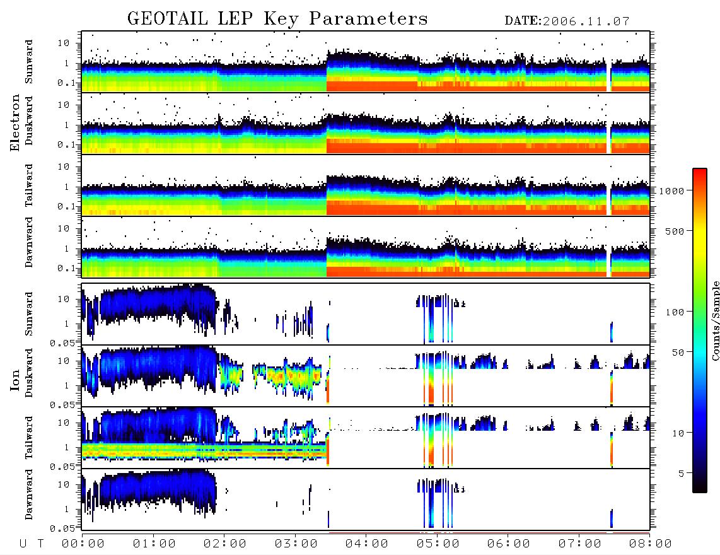Click the "01:00" time tick label

click(x=154, y=544)
